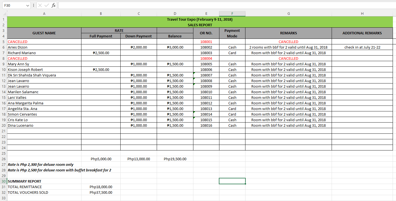Select the guest name 'Kison Joseph Robert'
This screenshot has width=396, height=201.
(25, 70)
